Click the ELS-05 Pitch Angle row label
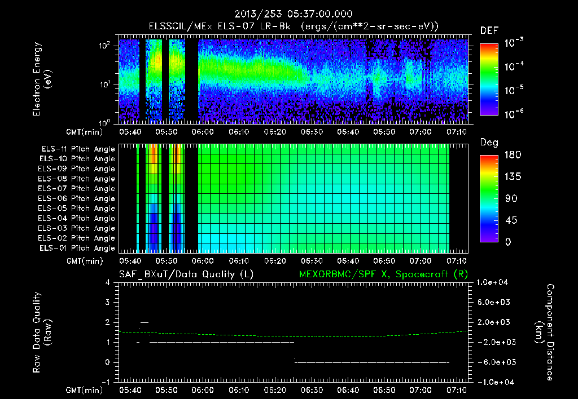Viewport: 578px width, 399px height. [x=77, y=209]
